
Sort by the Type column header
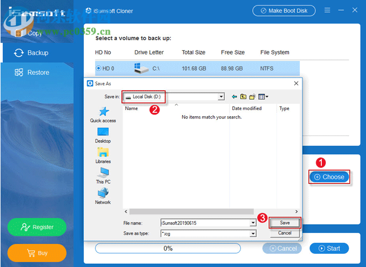coord(288,108)
